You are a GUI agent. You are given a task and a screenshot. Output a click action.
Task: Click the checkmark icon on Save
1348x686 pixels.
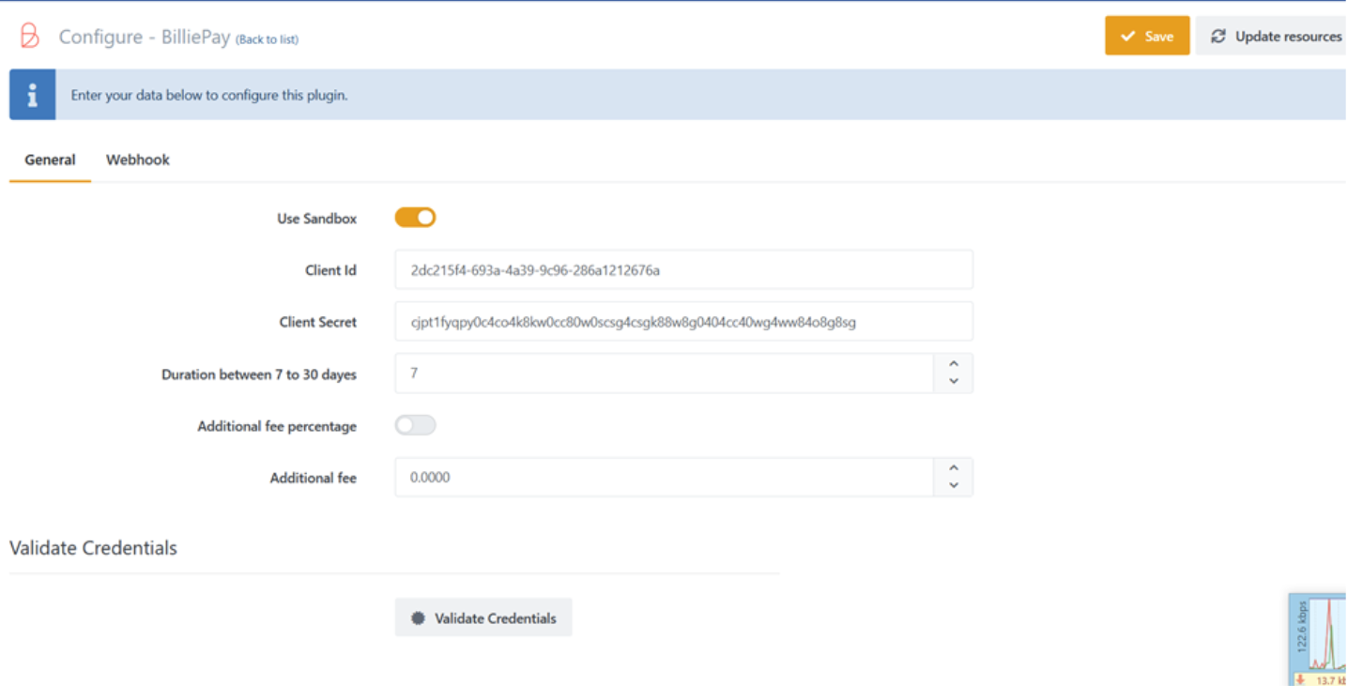click(1127, 37)
